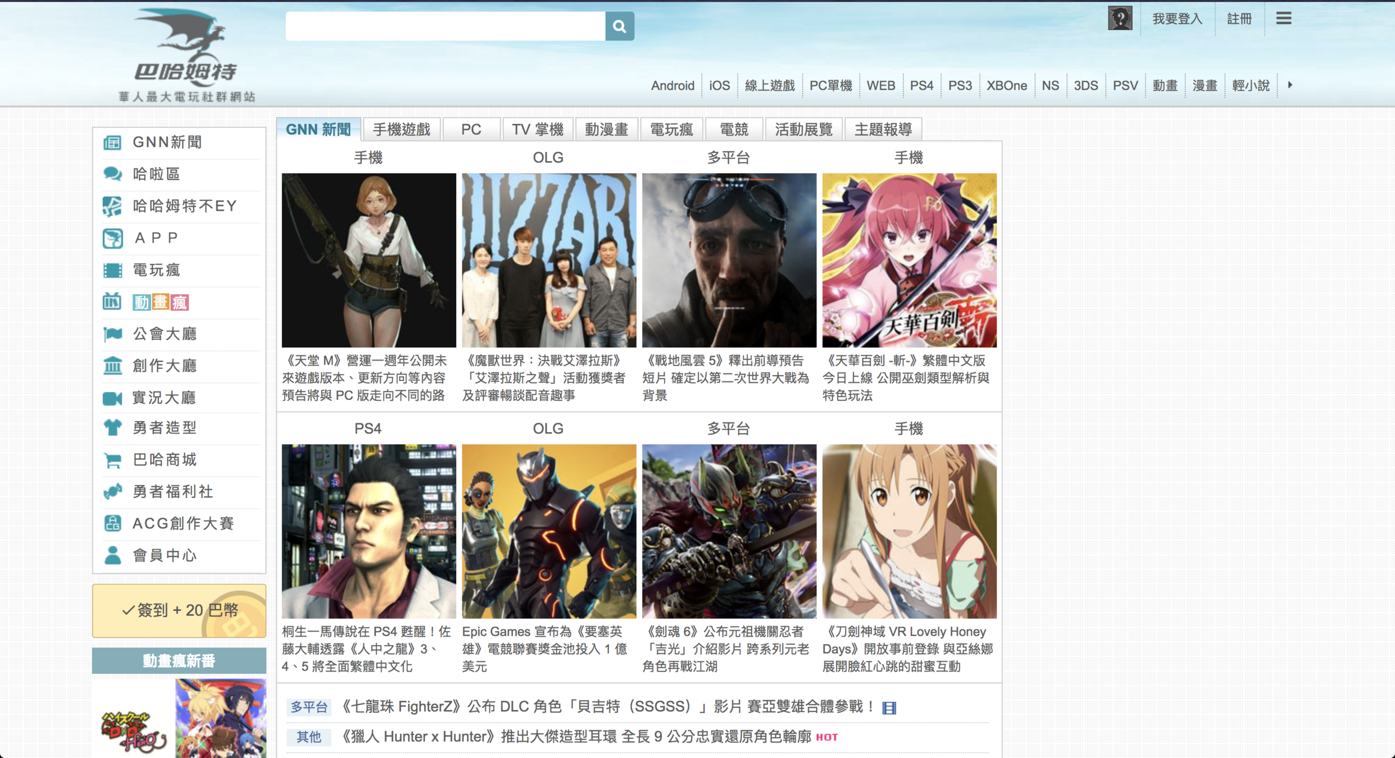Switch to the 手機遊戲 tab

tap(401, 130)
